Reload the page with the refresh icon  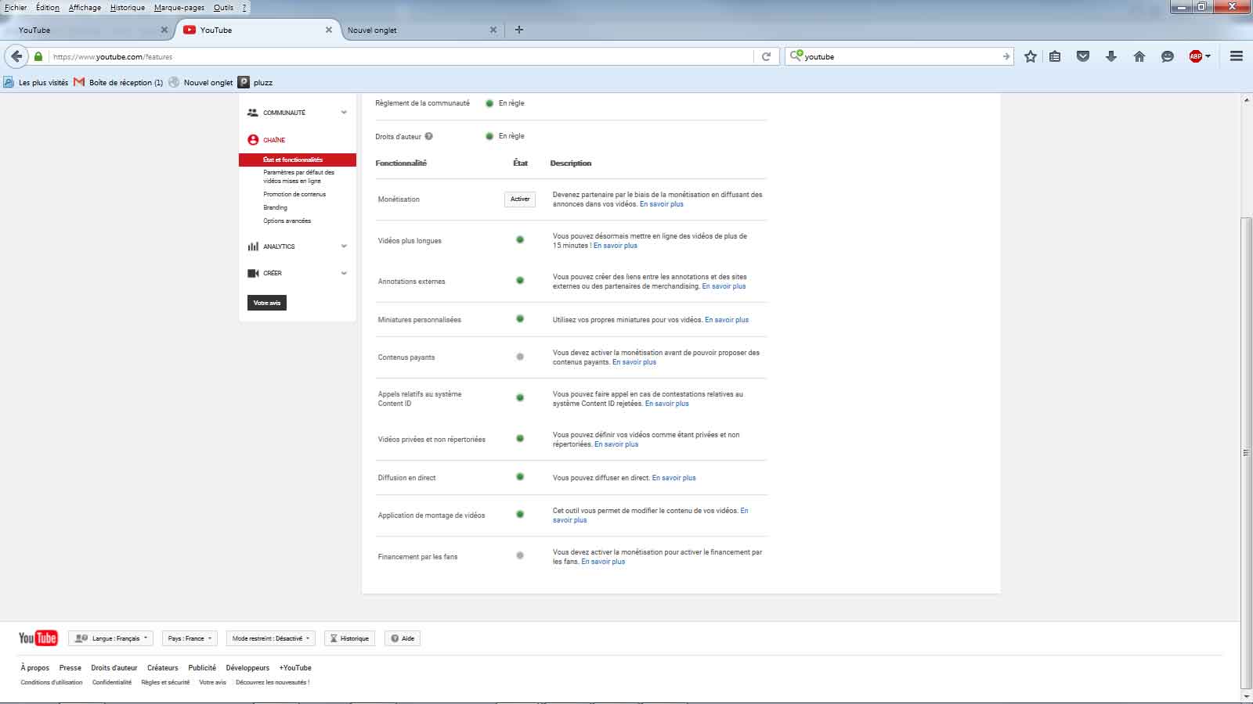coord(766,56)
